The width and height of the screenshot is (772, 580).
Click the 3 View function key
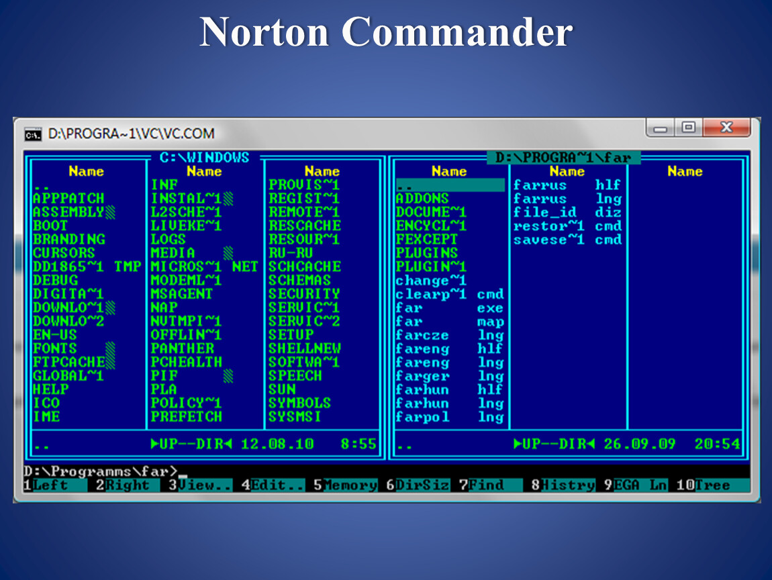click(200, 485)
